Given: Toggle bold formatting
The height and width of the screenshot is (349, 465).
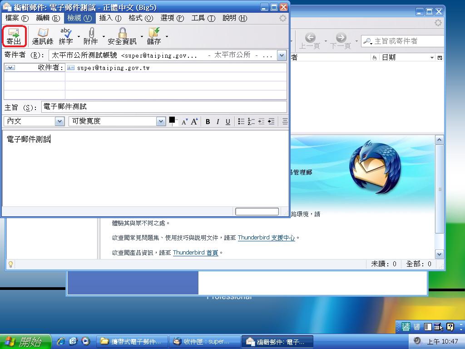Looking at the screenshot, I should 208,121.
